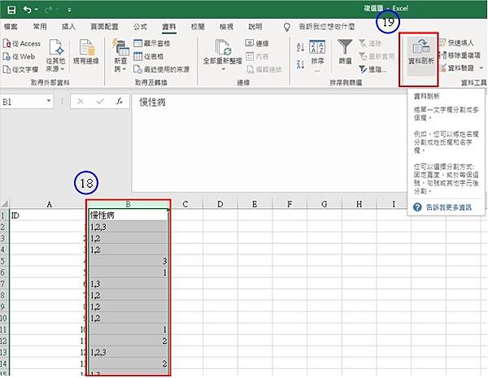Viewport: 488px width, 378px height.
Task: Click 從表格 (From Table)
Action: coord(149,56)
